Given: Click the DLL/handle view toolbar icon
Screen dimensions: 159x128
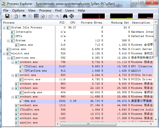Looking at the screenshot, I should (x=42, y=16).
